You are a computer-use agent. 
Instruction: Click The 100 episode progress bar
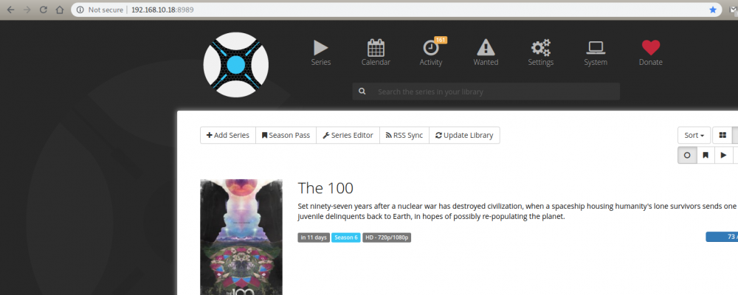(722, 237)
